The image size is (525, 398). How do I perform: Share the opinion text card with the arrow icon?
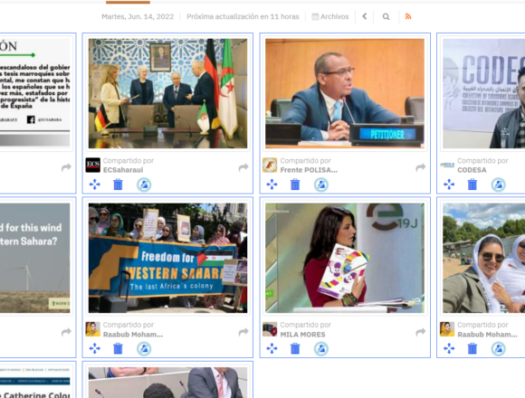[x=66, y=167]
